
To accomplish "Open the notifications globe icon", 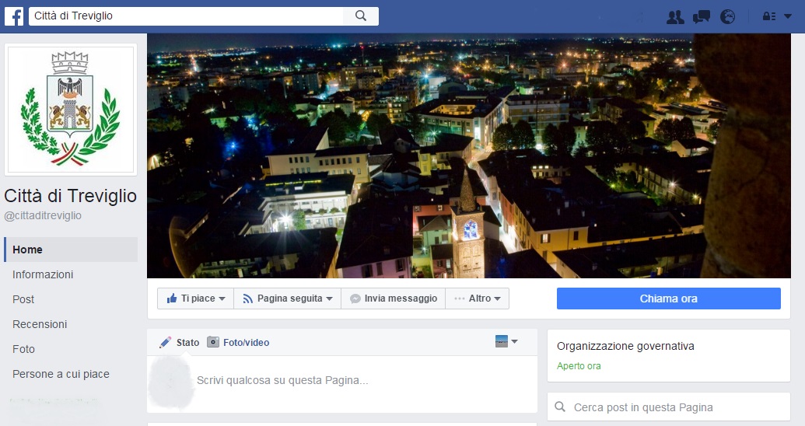I will pyautogui.click(x=727, y=17).
